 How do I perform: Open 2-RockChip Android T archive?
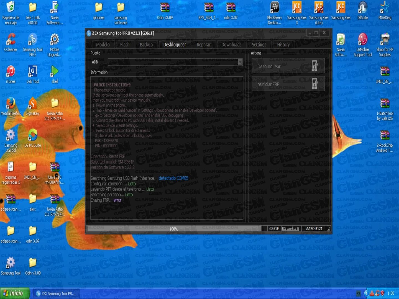tap(385, 141)
